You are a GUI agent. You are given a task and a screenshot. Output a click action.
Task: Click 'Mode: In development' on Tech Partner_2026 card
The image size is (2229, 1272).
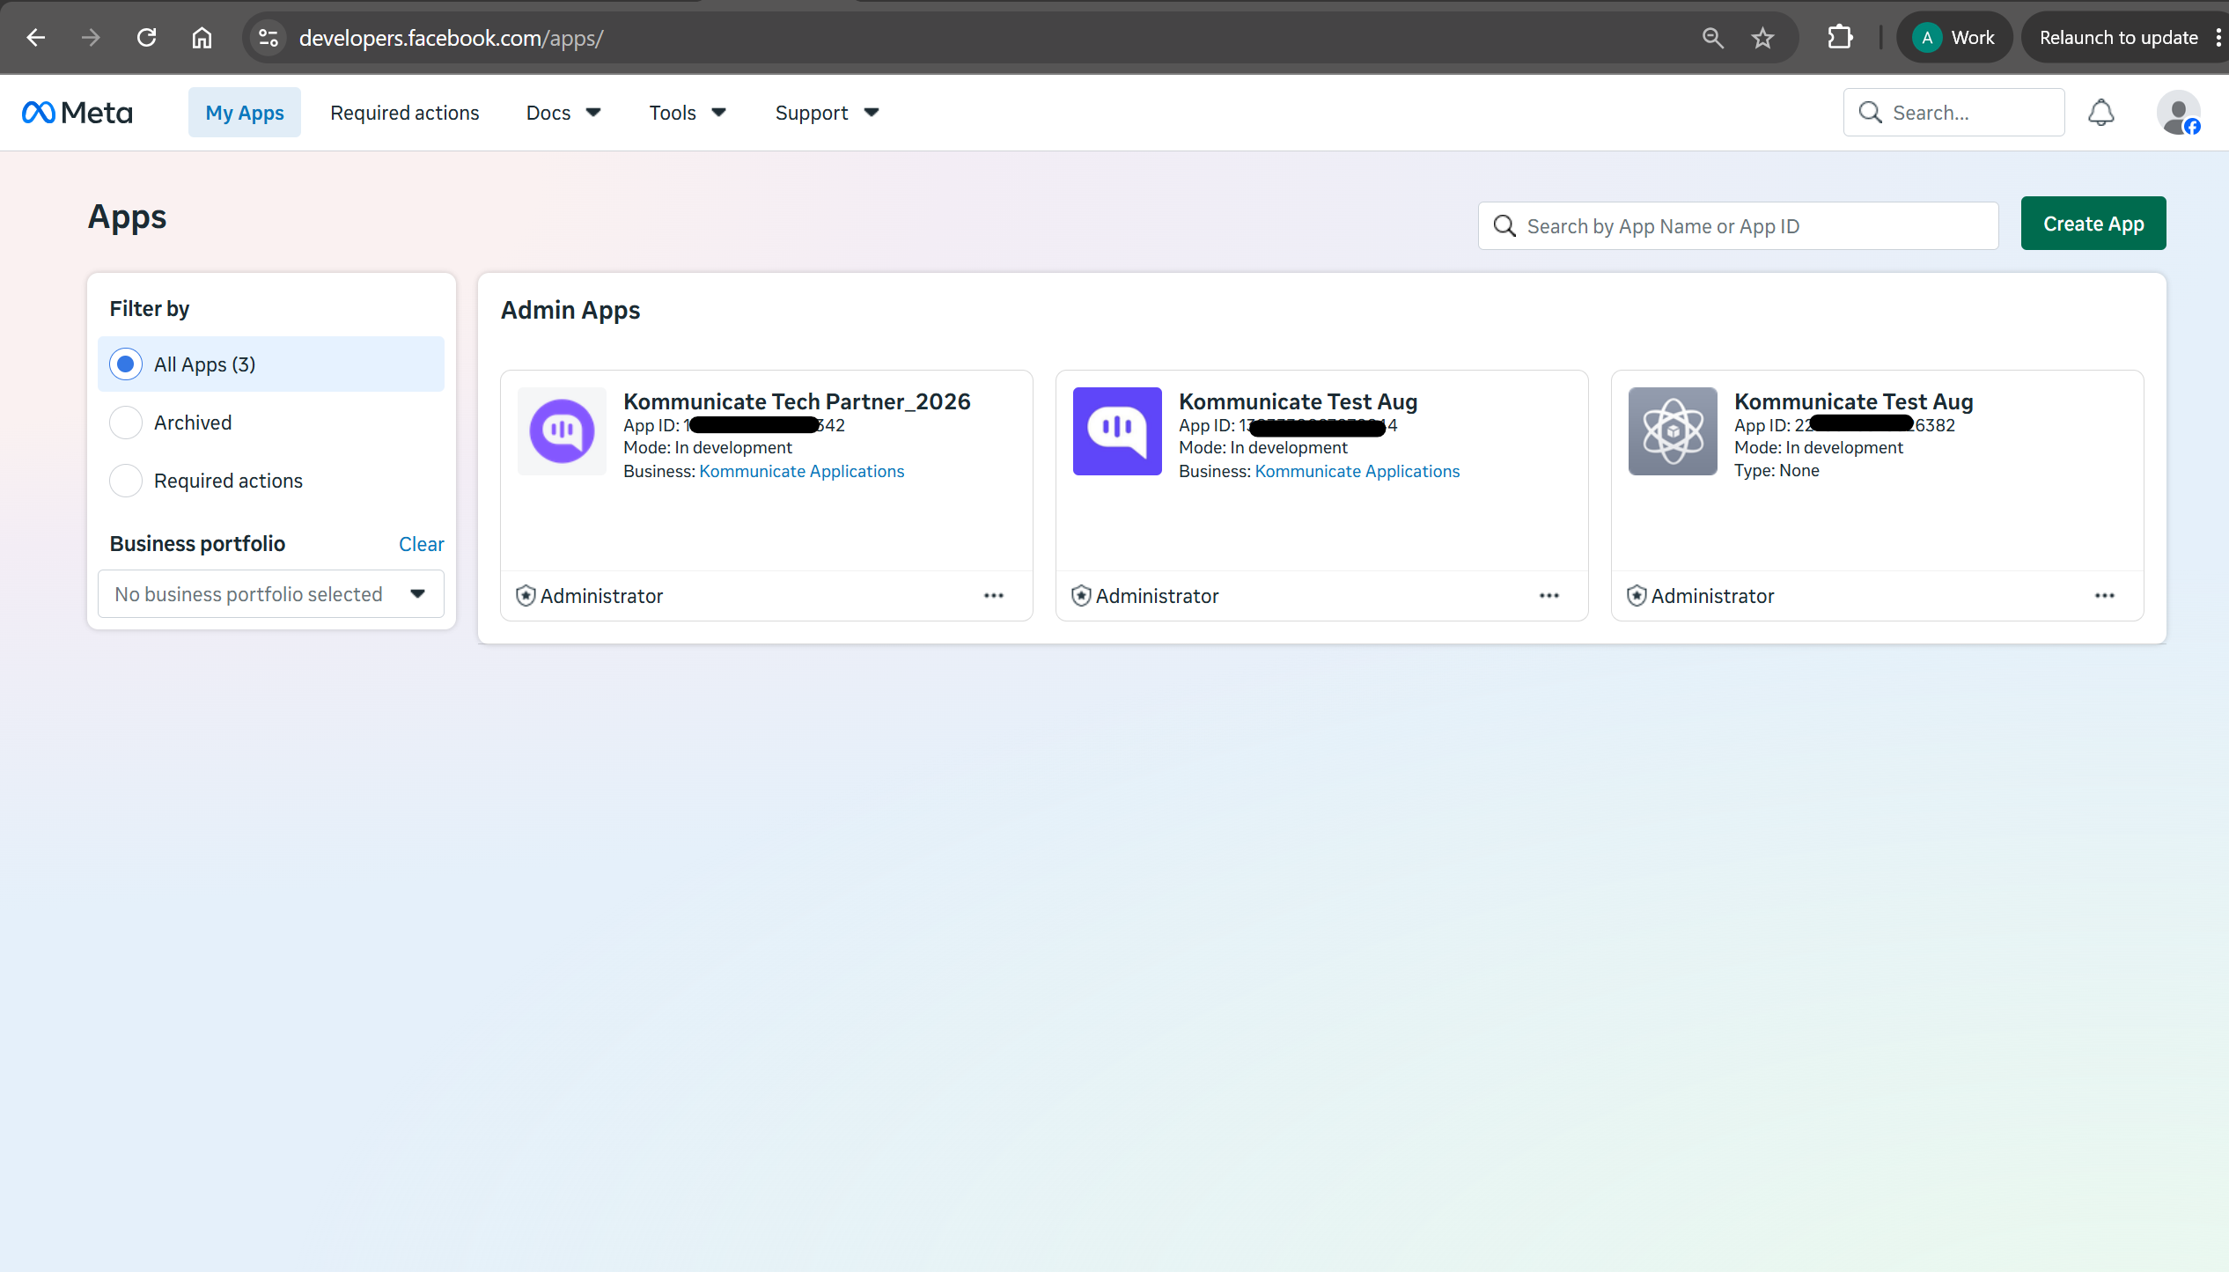click(x=708, y=447)
